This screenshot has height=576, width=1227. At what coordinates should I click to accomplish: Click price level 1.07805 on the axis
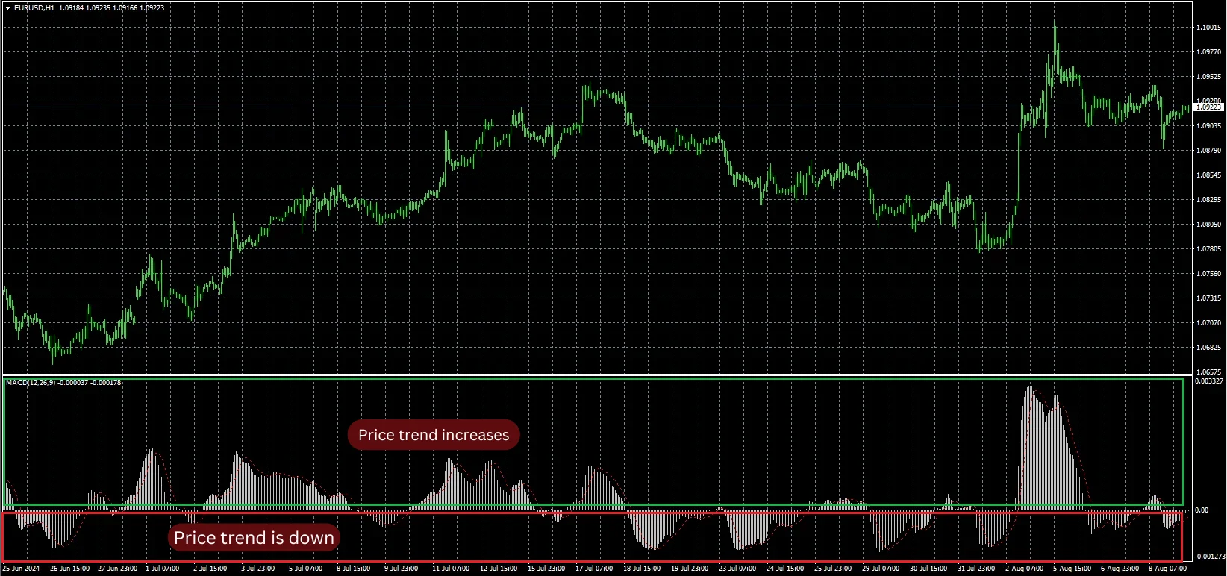[1209, 249]
